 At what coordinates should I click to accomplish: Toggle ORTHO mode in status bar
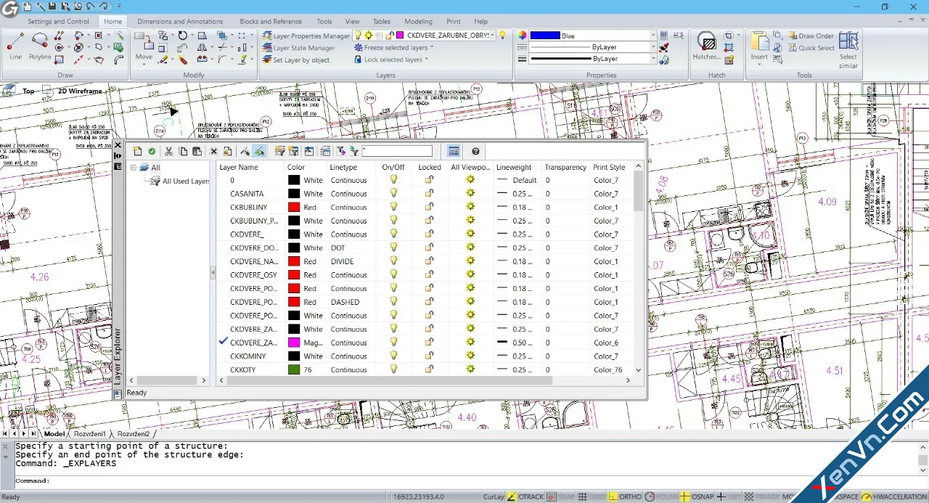(x=625, y=496)
